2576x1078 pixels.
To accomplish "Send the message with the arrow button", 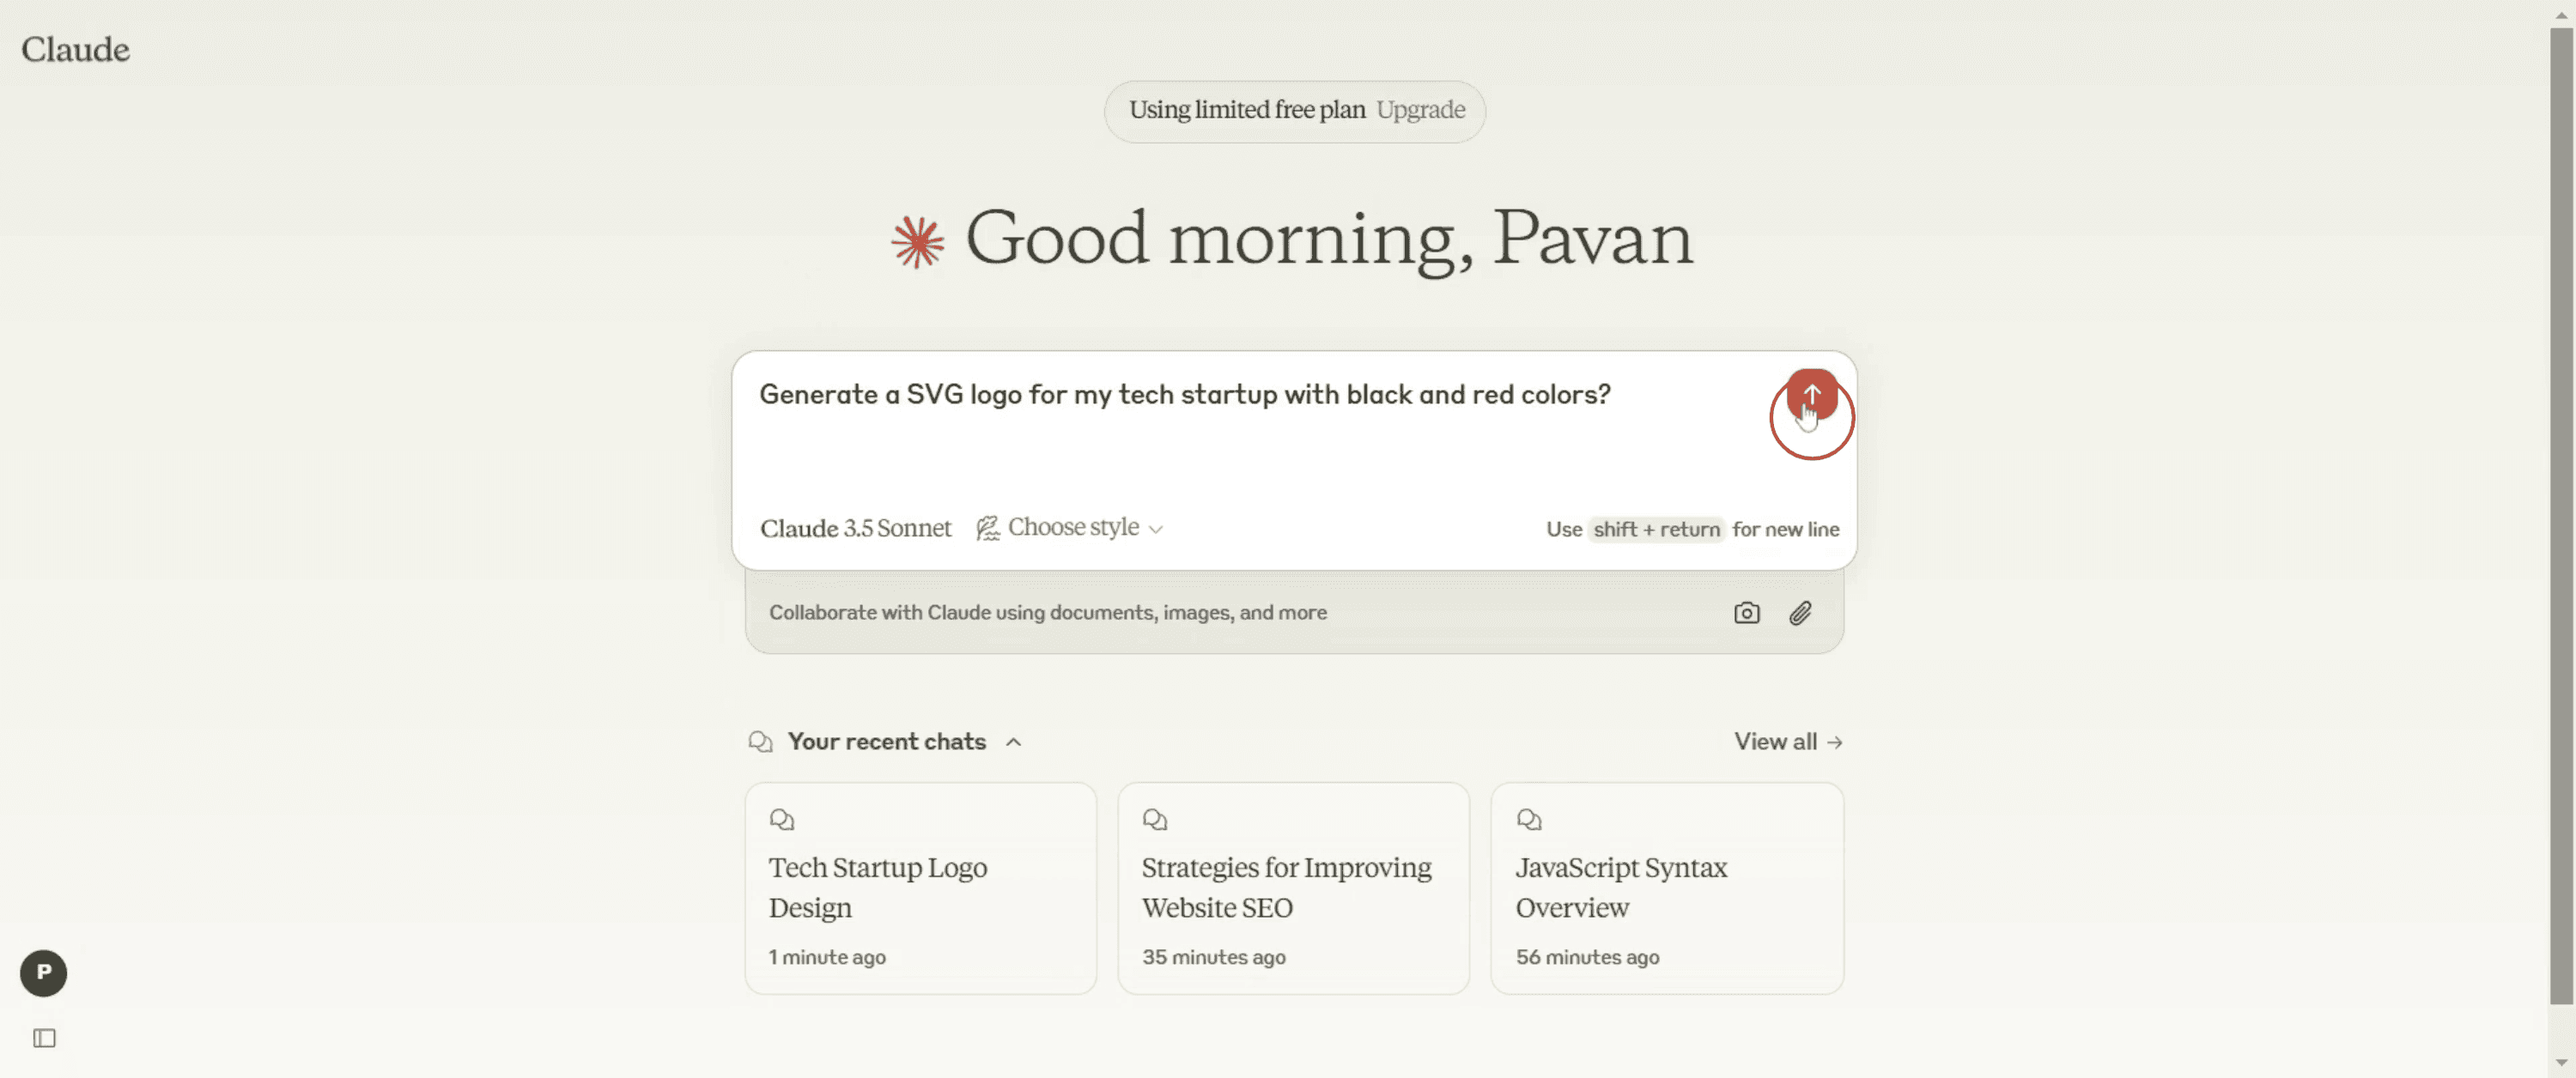I will tap(1811, 394).
